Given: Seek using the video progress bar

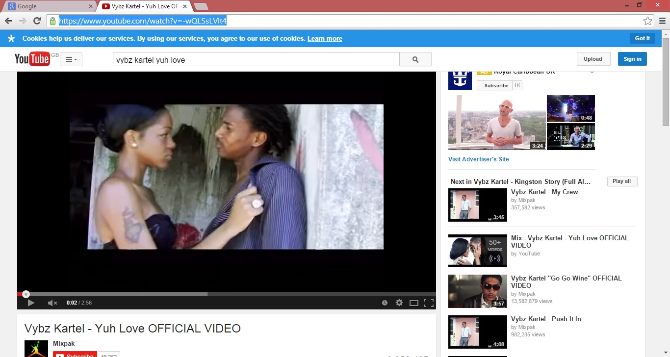Looking at the screenshot, I should click(x=227, y=294).
